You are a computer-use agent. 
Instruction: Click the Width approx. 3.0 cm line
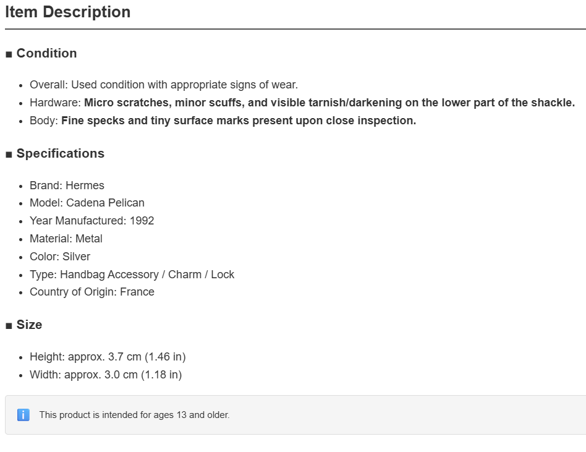tap(106, 375)
